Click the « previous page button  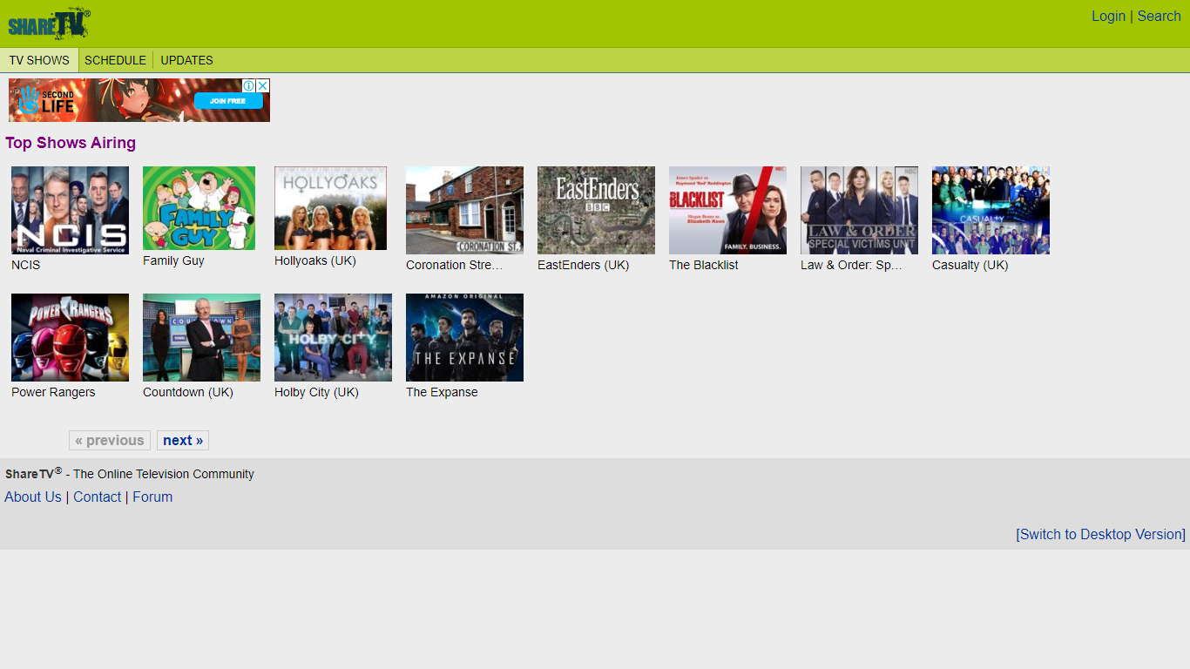[x=110, y=441]
